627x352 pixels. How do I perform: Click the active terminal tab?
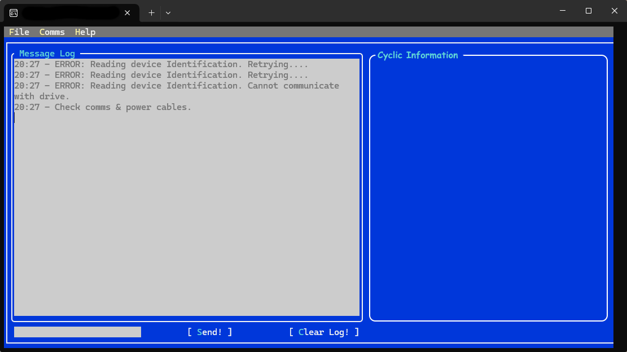[68, 12]
